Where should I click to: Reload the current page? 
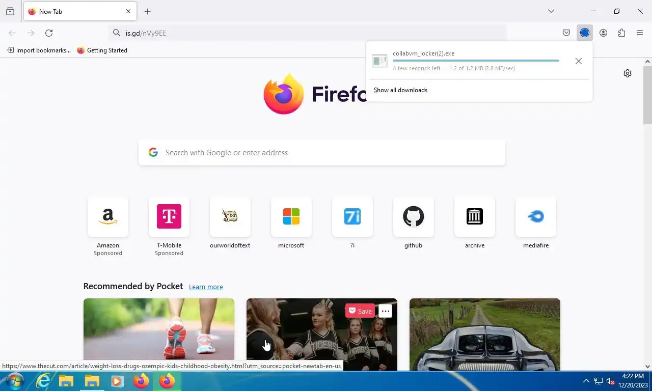point(49,33)
